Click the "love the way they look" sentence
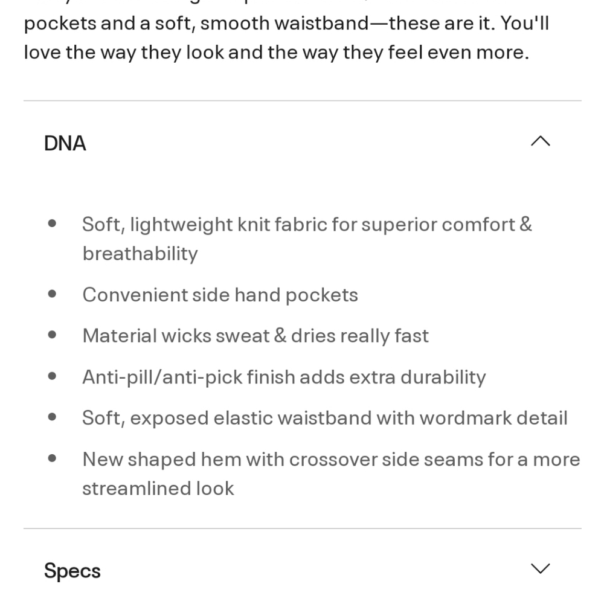Image resolution: width=604 pixels, height=604 pixels. coord(277,53)
